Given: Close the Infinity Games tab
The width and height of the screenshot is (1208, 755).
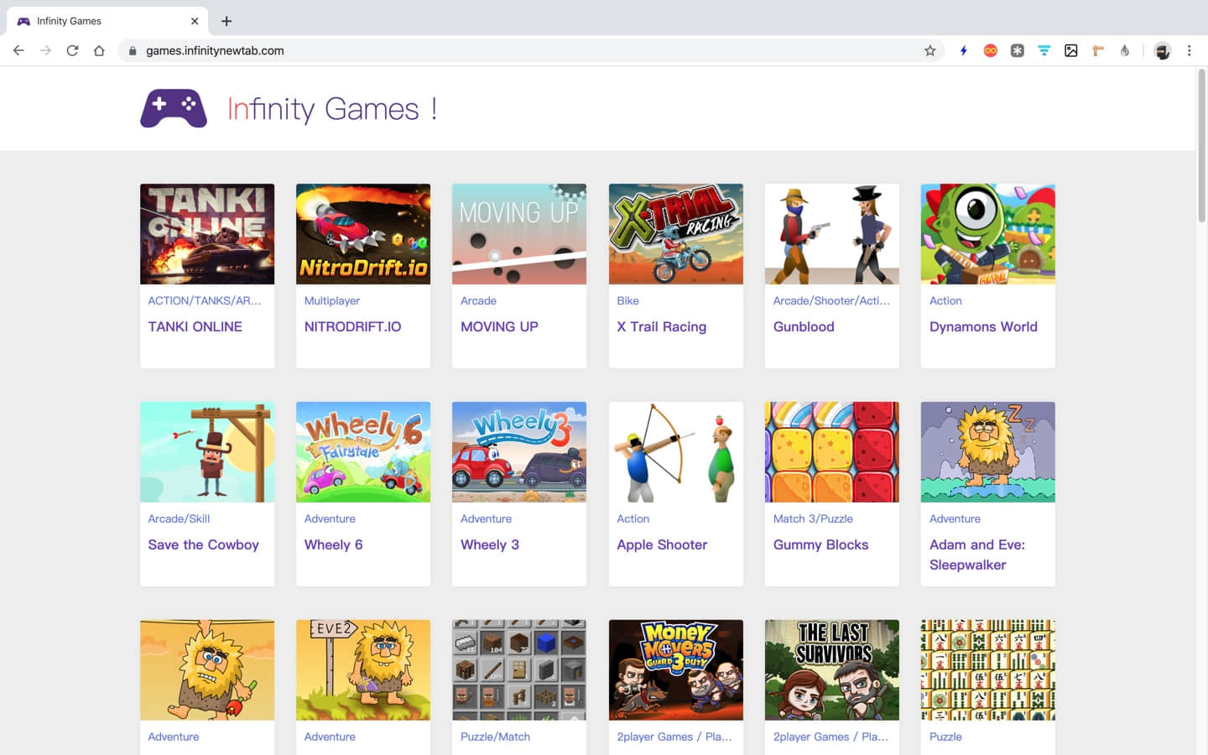Looking at the screenshot, I should [x=195, y=21].
